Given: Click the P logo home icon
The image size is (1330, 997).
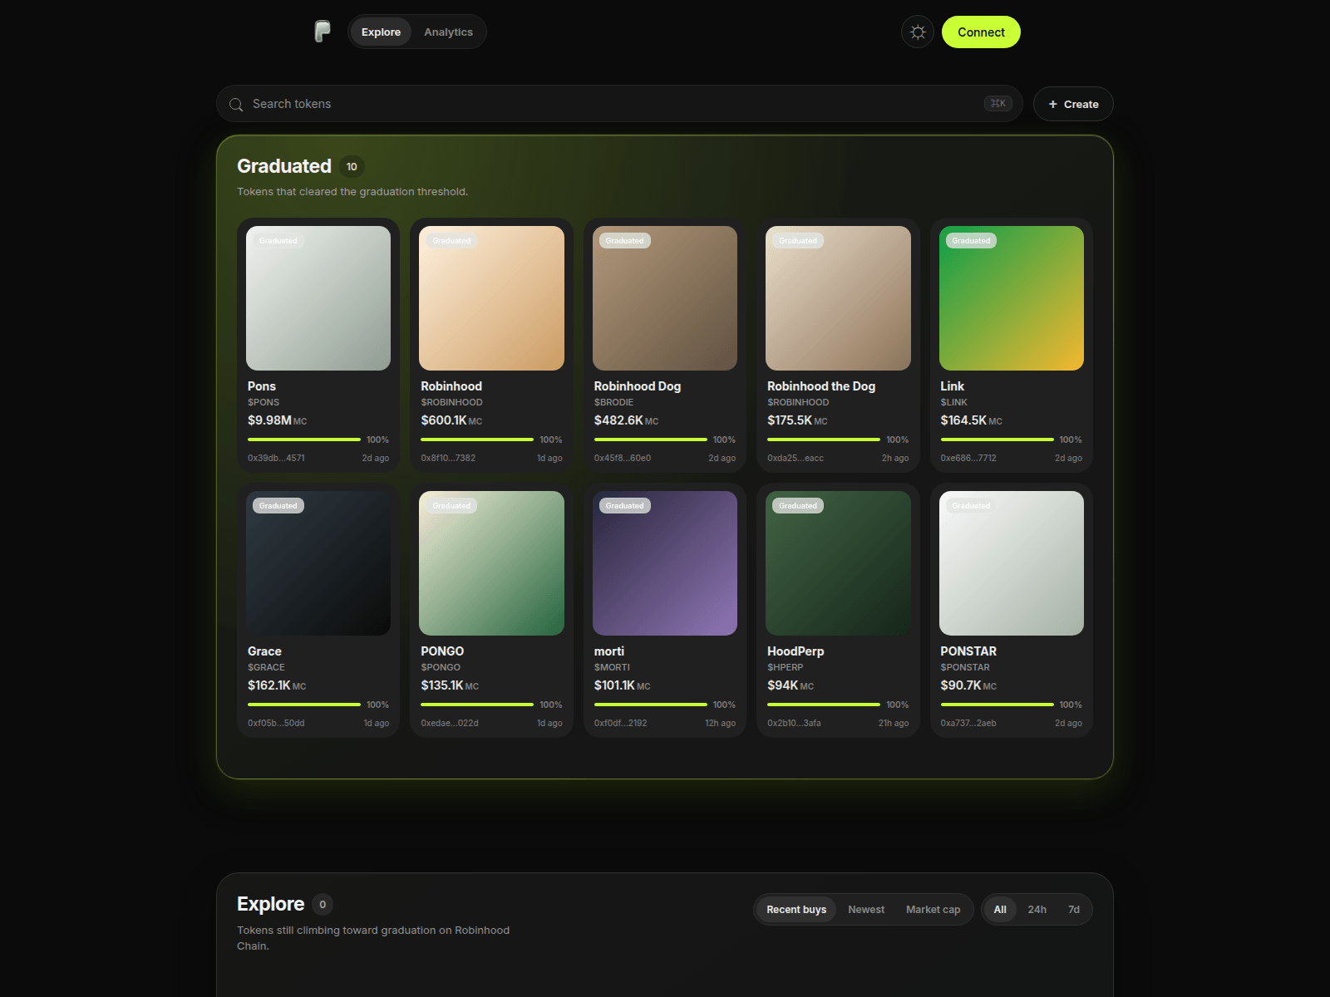Looking at the screenshot, I should (323, 32).
